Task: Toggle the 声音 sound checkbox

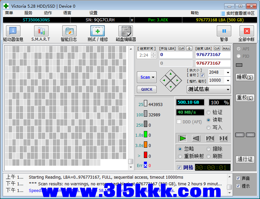Action: coord(238,178)
